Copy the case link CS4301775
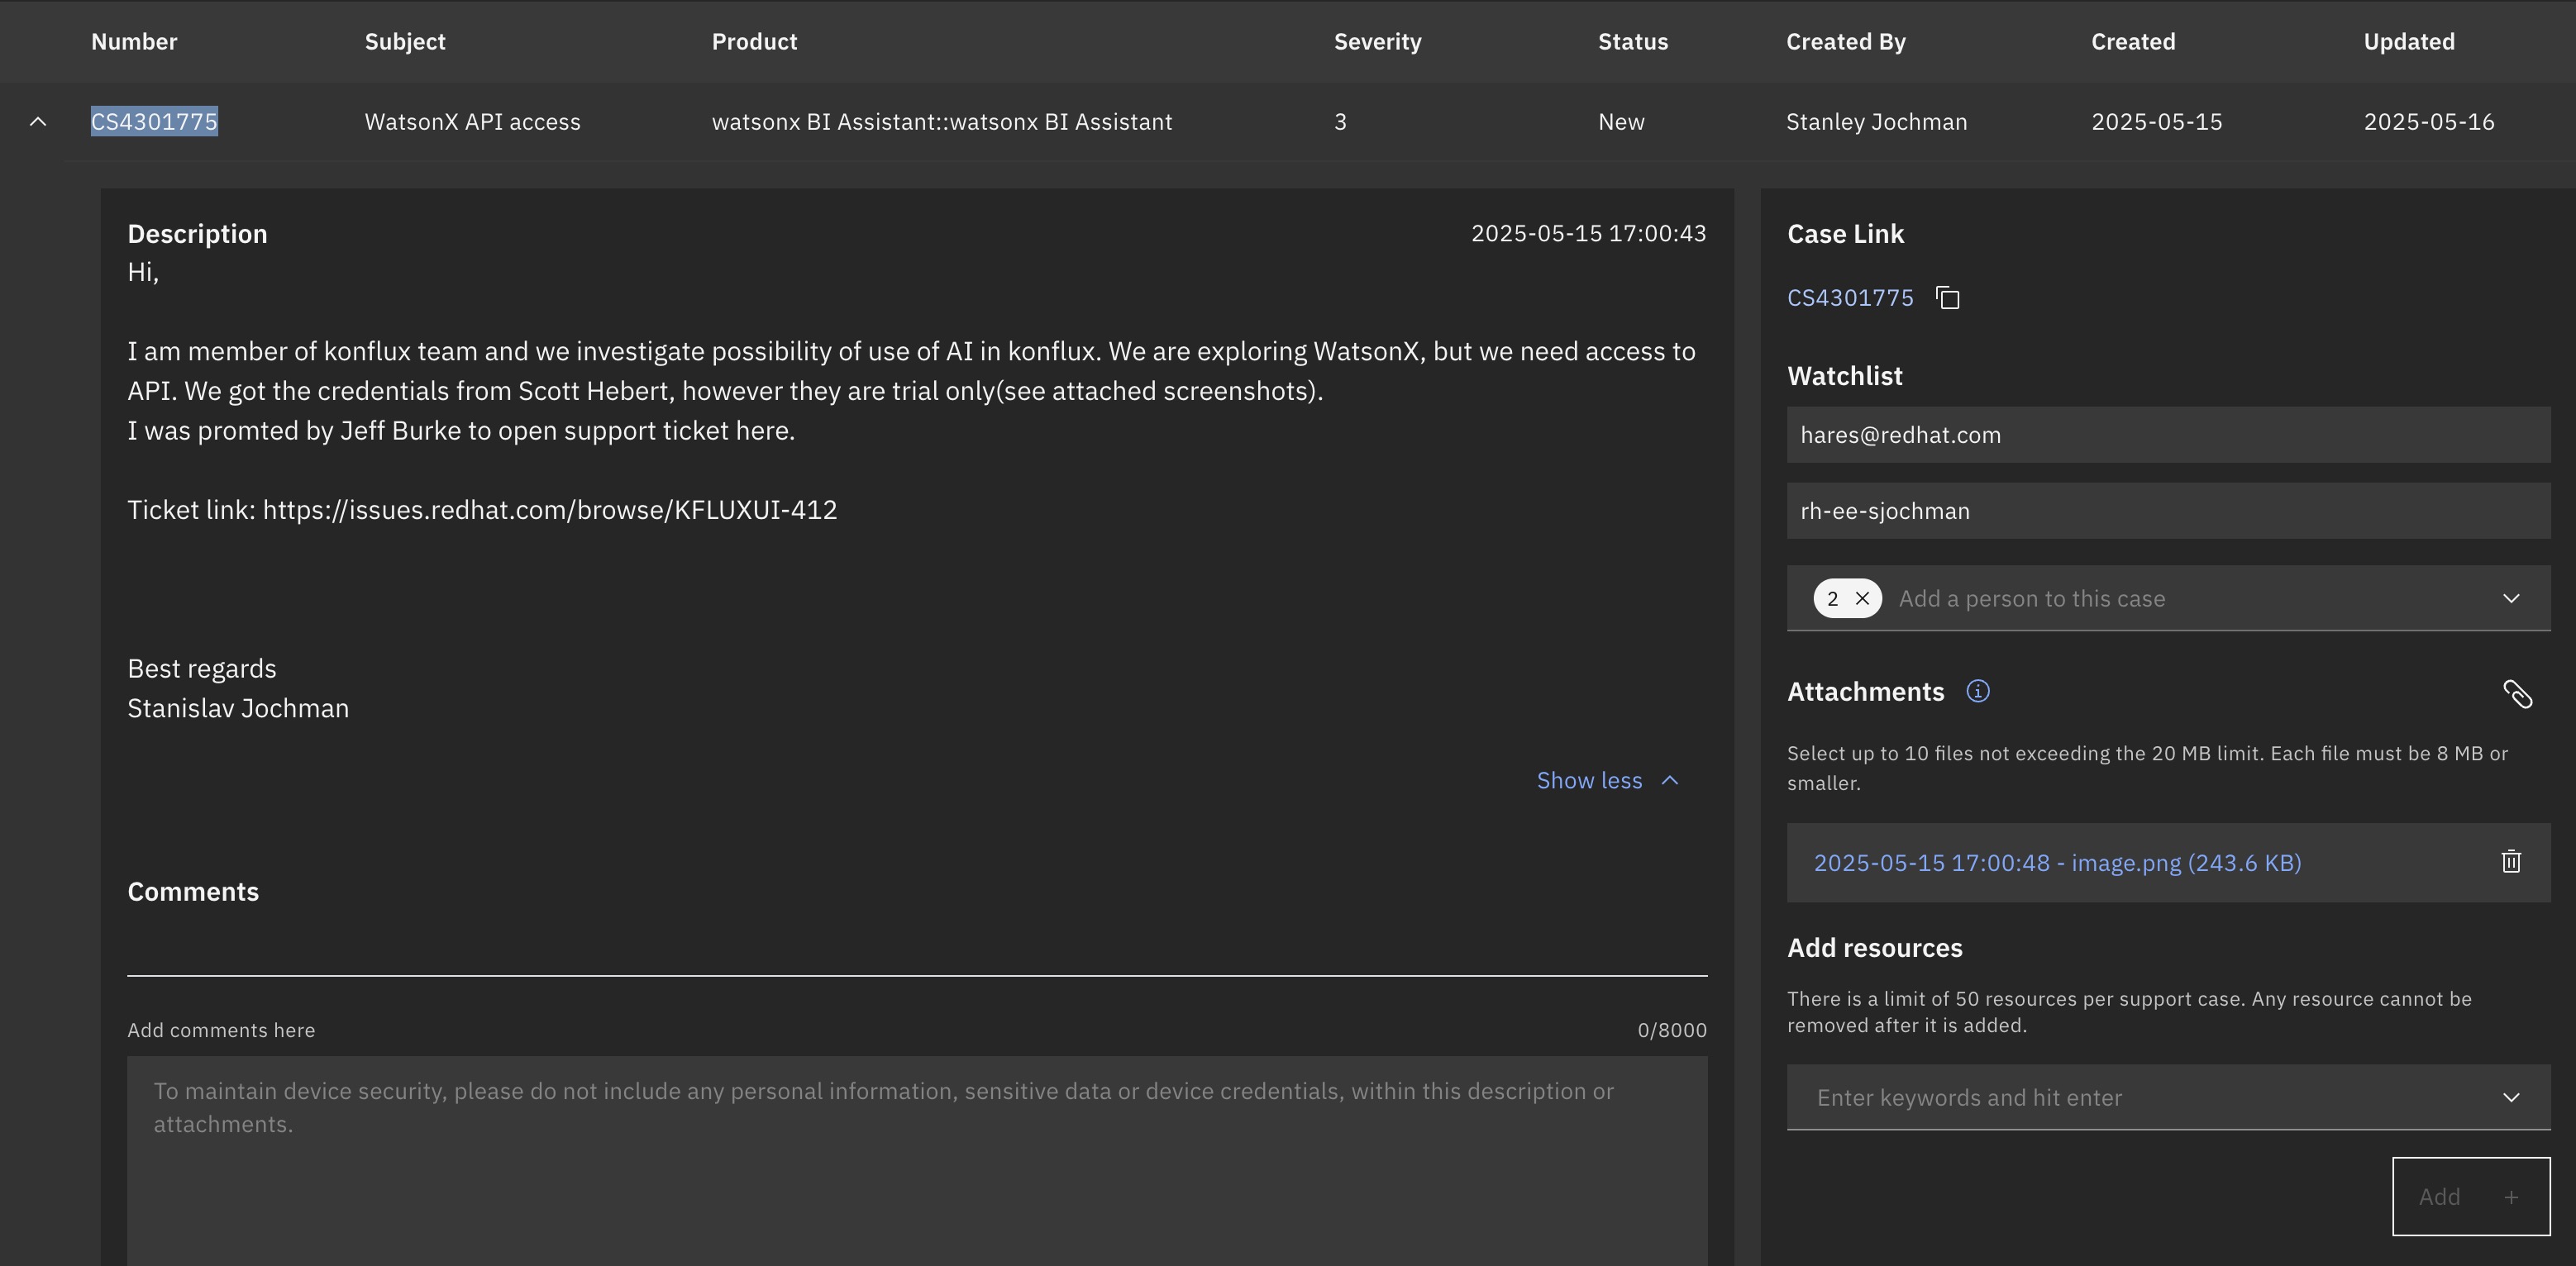2576x1266 pixels. 1947,297
